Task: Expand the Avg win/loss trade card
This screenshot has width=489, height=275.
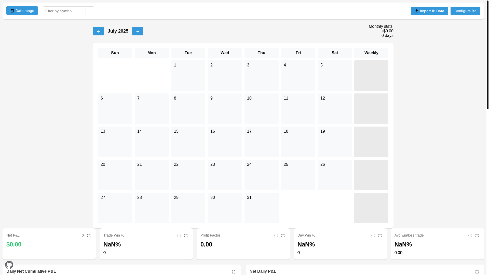Action: pyautogui.click(x=477, y=236)
